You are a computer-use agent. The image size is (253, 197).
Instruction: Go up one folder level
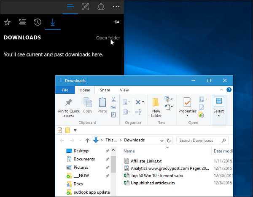tap(87, 141)
